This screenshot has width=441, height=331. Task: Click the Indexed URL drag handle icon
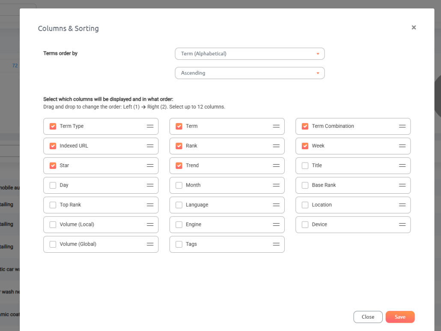point(150,146)
